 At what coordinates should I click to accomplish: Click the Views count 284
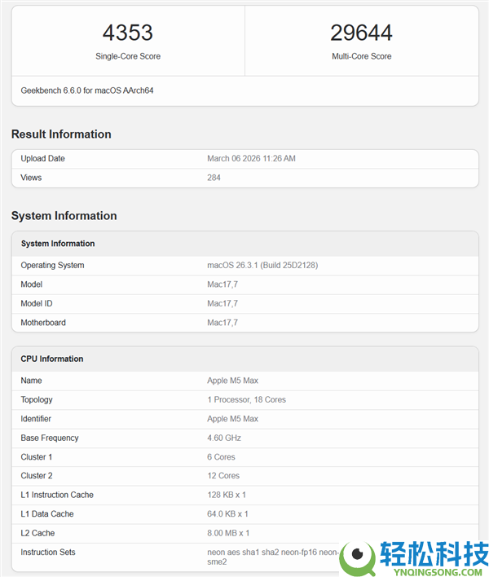(214, 178)
